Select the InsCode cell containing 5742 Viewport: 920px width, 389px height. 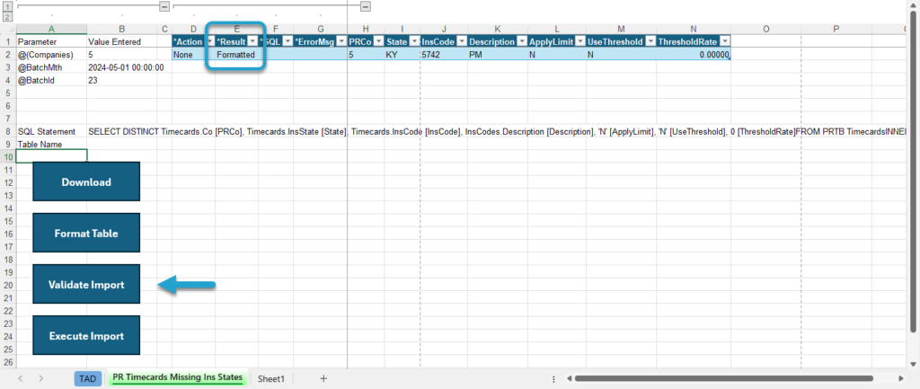tap(444, 54)
